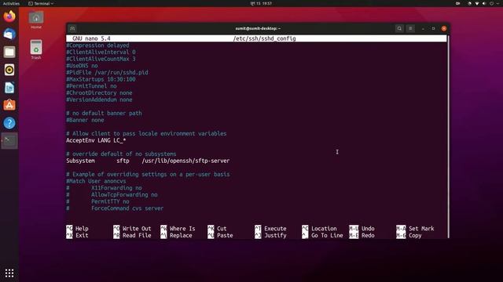Click new tab icon in terminal titlebar

[72, 28]
